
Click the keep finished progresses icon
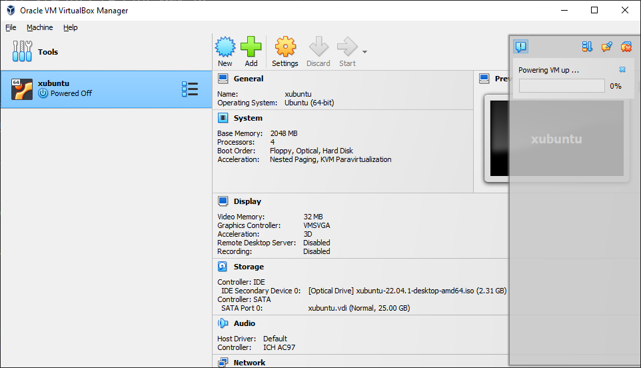point(606,47)
